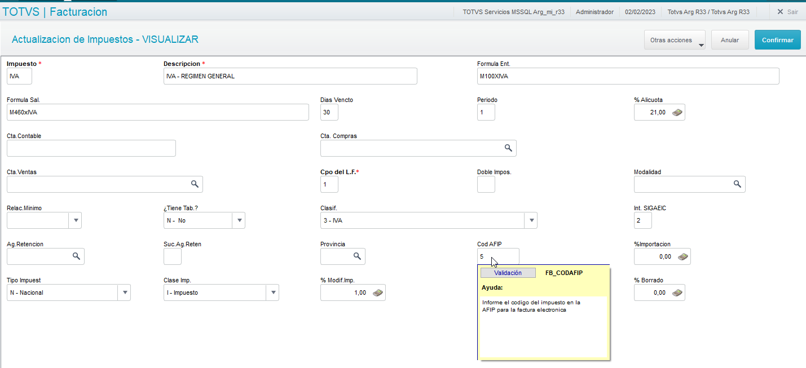Click the Validación button in help popup

pyautogui.click(x=508, y=273)
